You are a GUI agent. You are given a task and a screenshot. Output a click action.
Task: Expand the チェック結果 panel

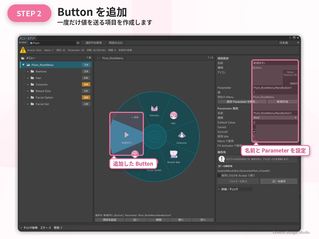click(21, 227)
